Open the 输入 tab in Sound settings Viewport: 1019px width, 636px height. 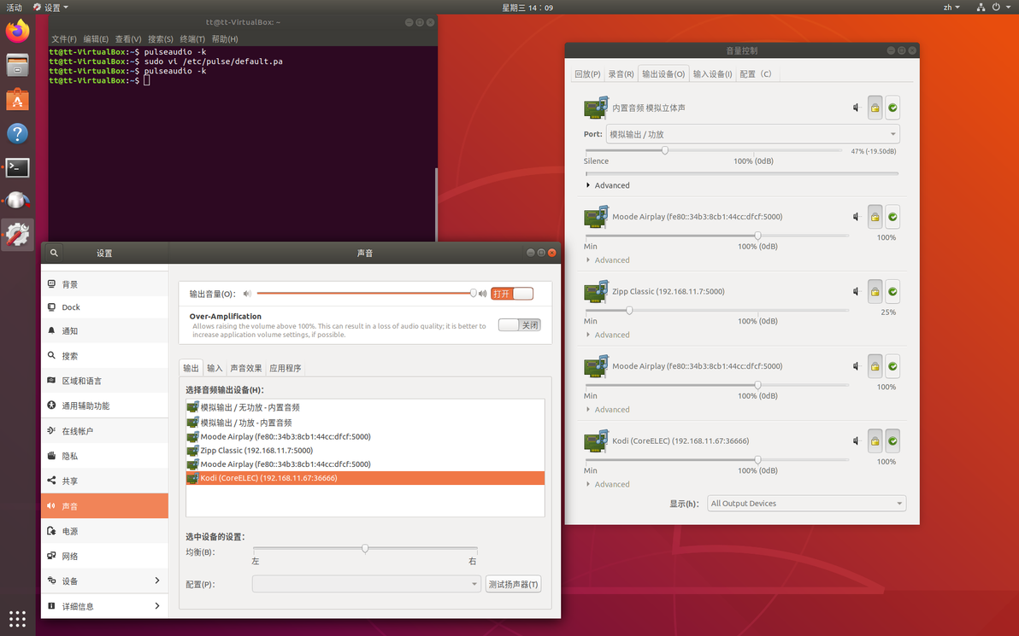(215, 368)
